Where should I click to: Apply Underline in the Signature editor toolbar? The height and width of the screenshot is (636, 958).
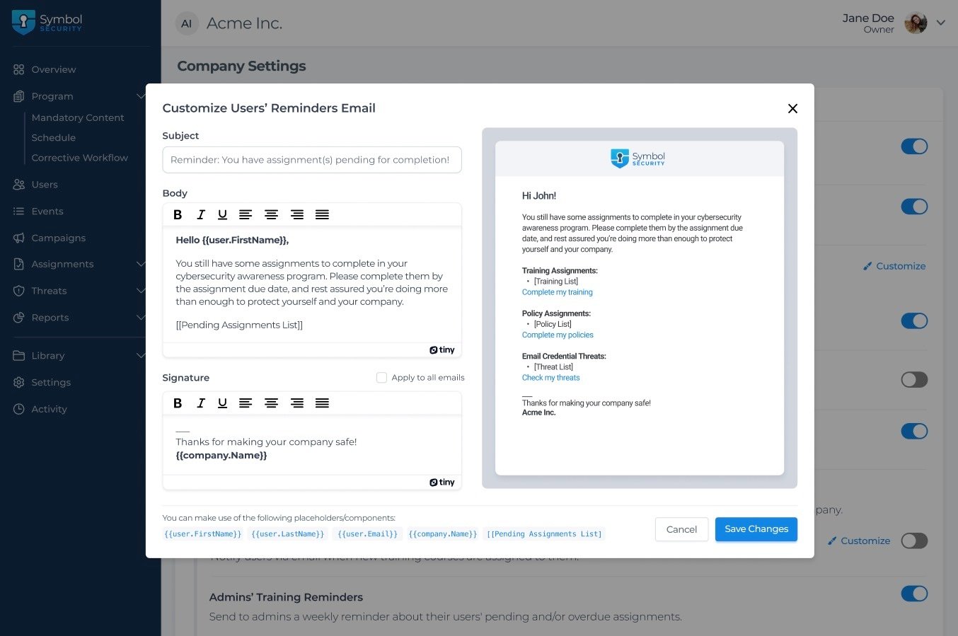click(x=222, y=403)
